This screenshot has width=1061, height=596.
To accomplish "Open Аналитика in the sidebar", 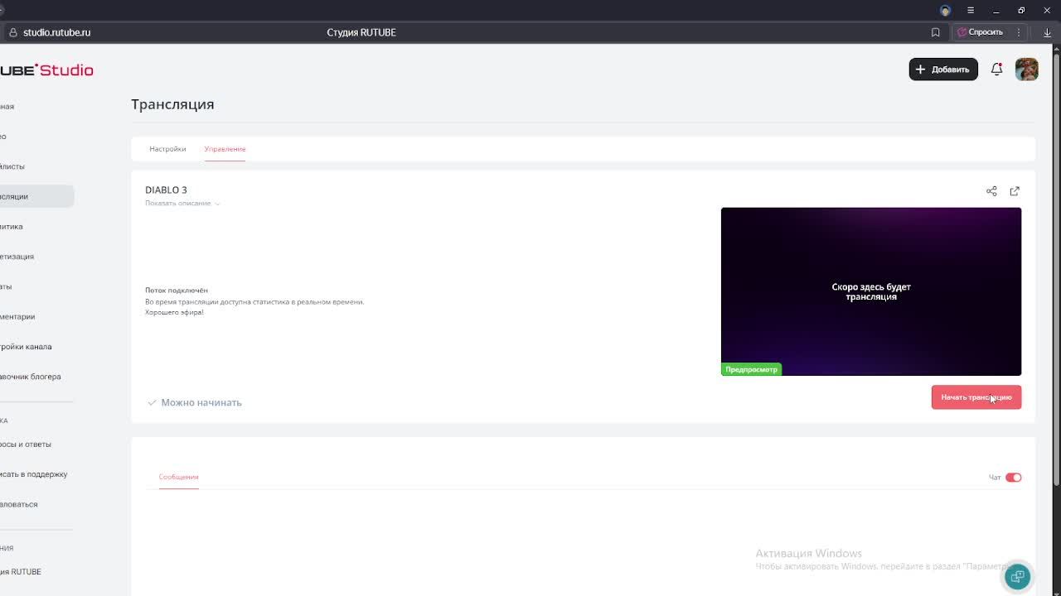I will pos(12,227).
